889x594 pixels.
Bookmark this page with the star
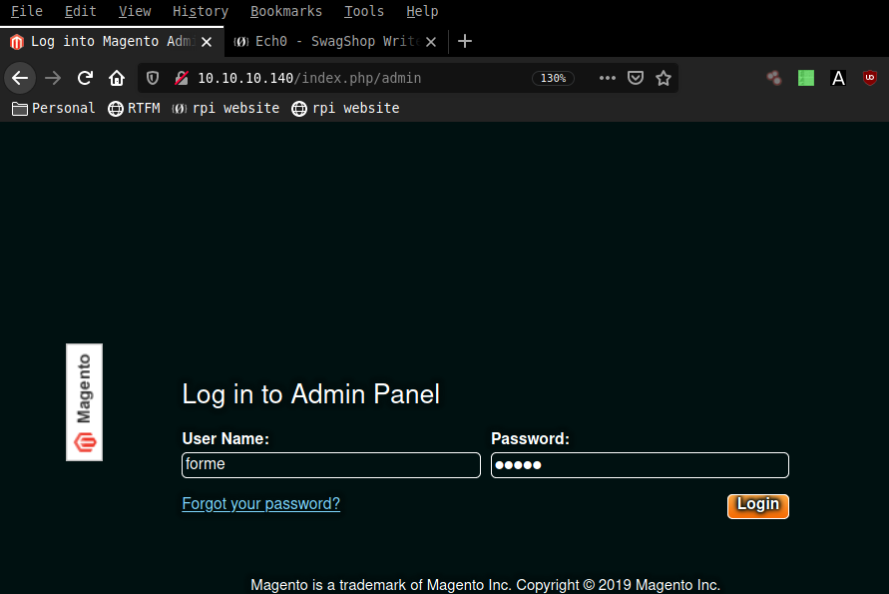[x=664, y=78]
